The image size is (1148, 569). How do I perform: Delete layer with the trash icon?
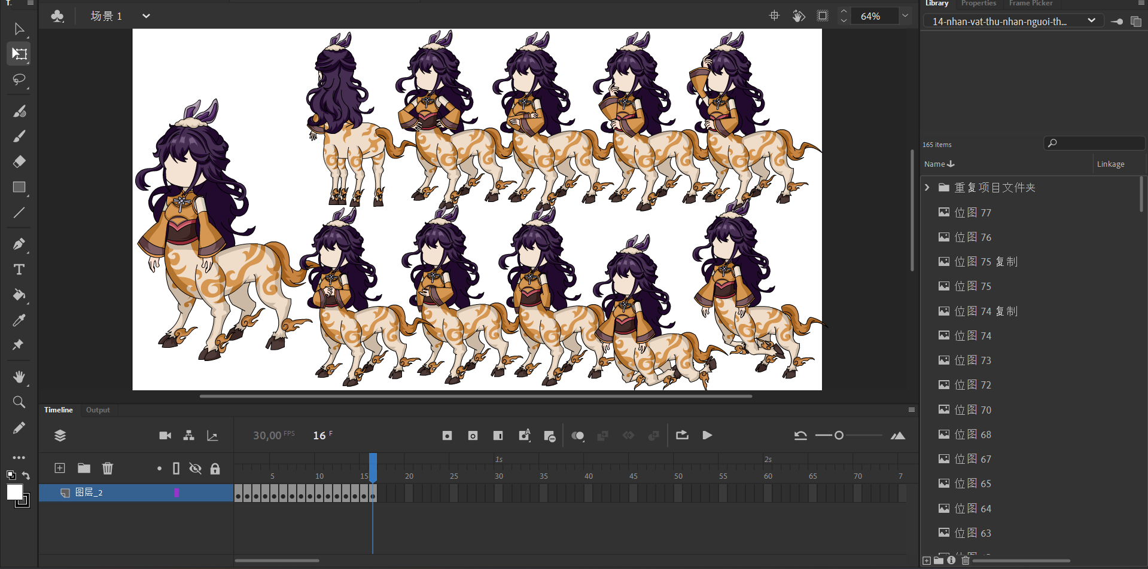pyautogui.click(x=108, y=468)
